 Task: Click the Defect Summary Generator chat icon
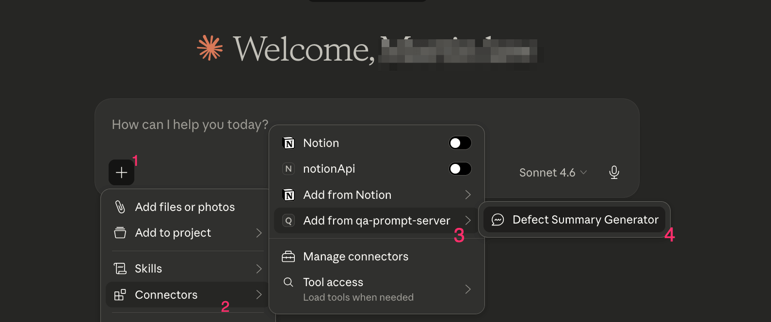coord(498,220)
